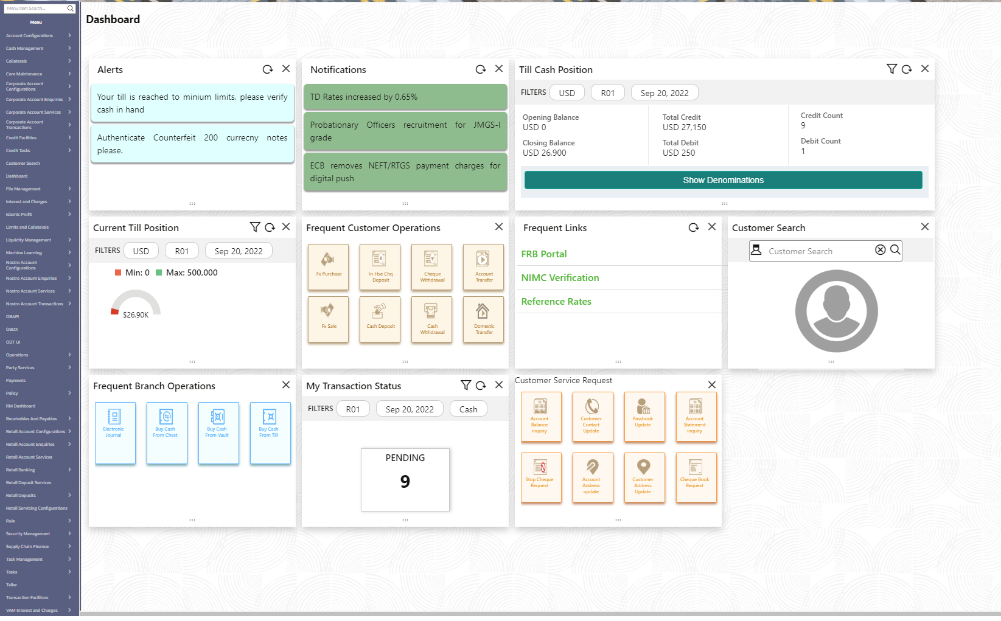Click Cash filter in My Transaction Status
The width and height of the screenshot is (1001, 621).
point(468,409)
